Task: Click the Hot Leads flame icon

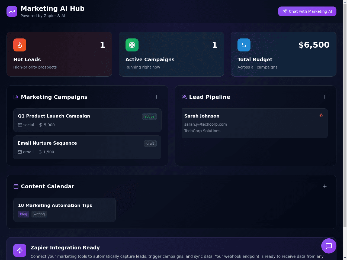Action: (20, 45)
